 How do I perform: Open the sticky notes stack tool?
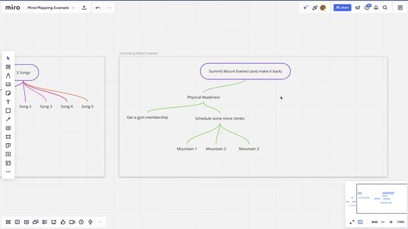click(x=8, y=146)
